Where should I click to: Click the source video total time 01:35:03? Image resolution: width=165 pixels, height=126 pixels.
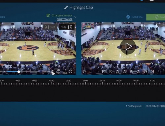pyautogui.click(x=46, y=72)
